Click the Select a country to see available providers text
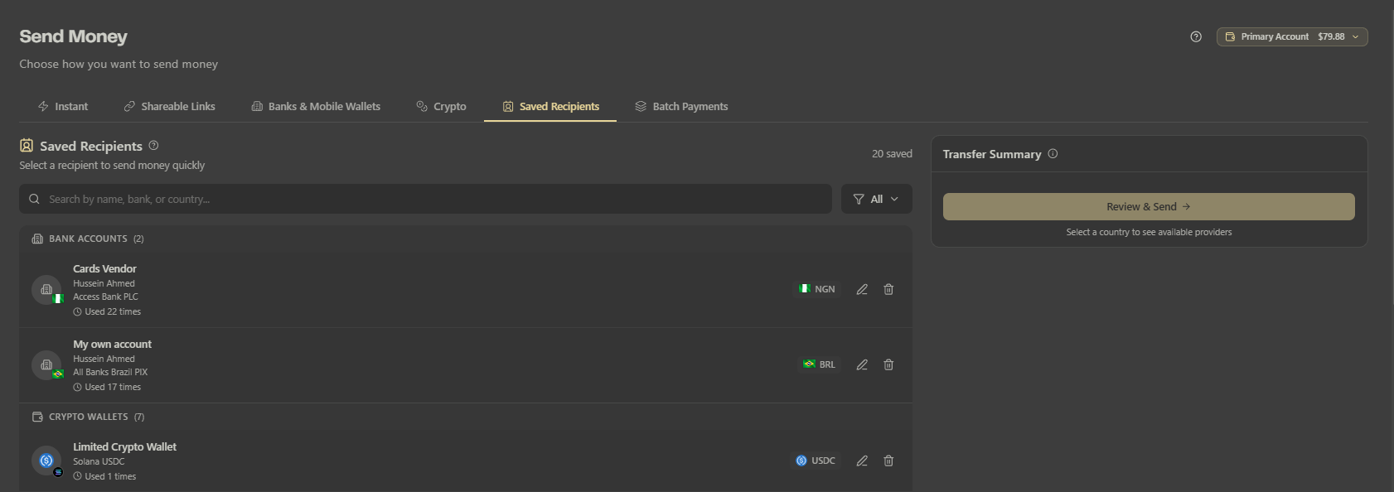 [x=1149, y=232]
